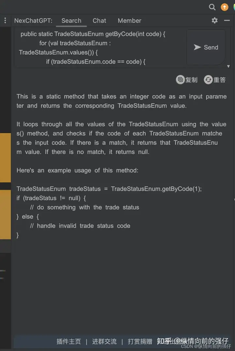
Task: Click inside the code prompt input box
Action: coord(98,47)
